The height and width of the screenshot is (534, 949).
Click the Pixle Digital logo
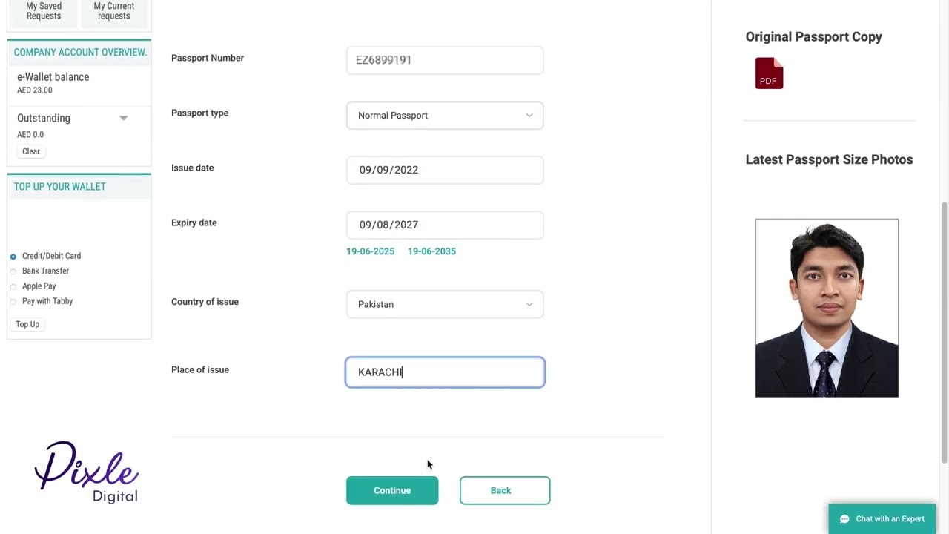(x=87, y=472)
